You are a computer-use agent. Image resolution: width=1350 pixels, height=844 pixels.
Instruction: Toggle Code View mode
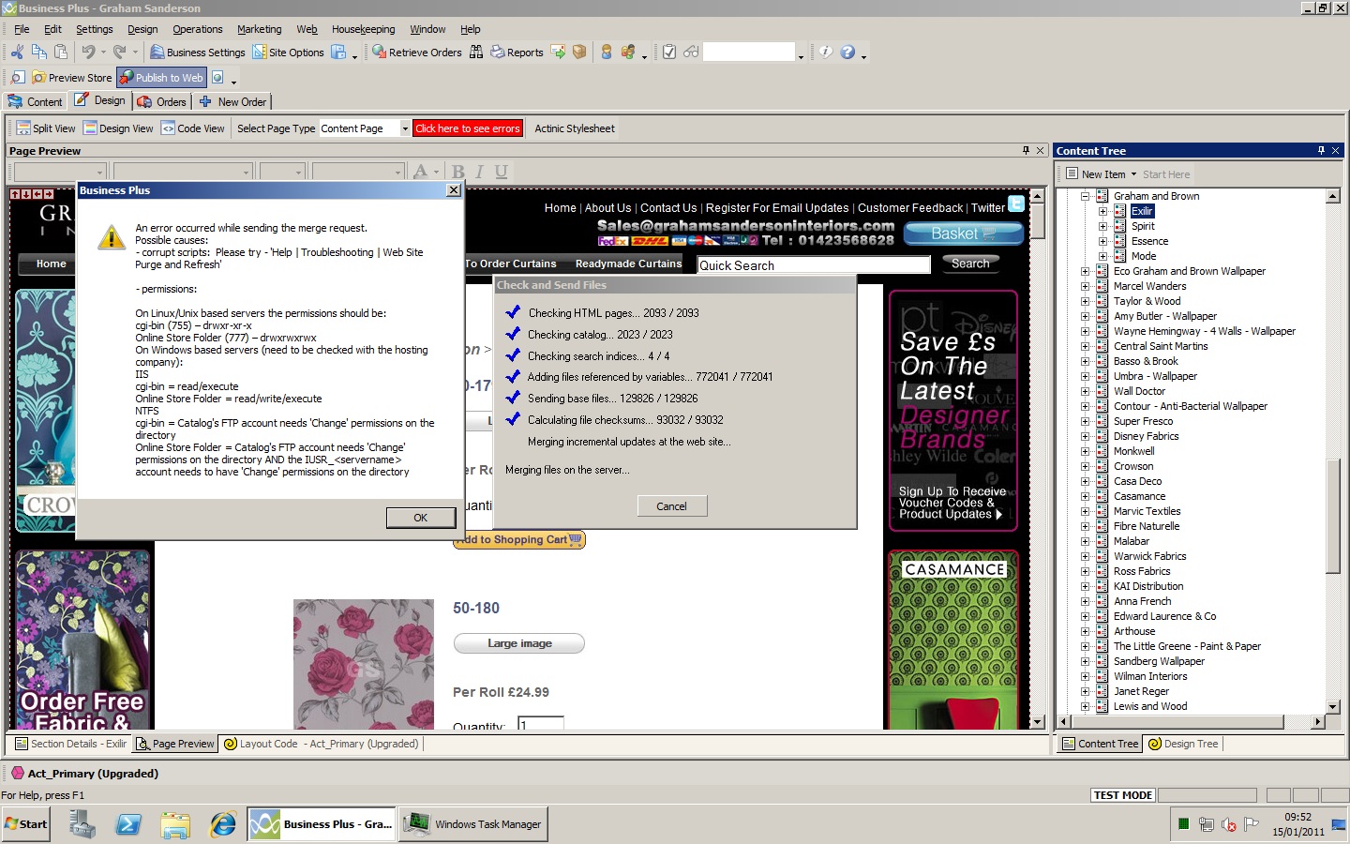coord(192,128)
